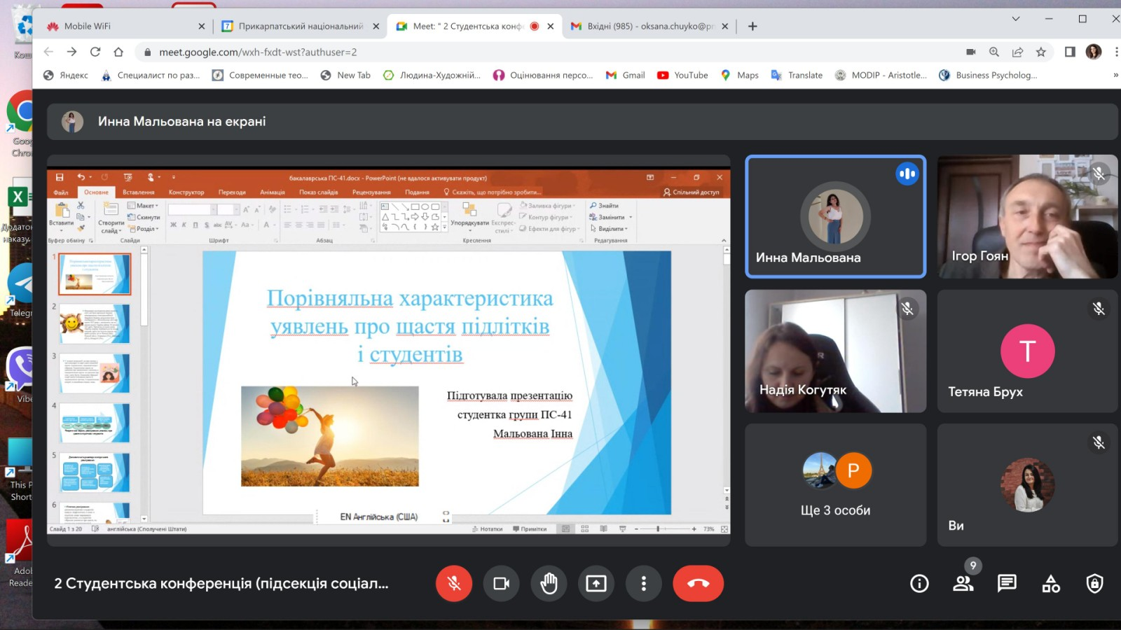
Task: Bookmark this page with star icon
Action: [x=1041, y=52]
